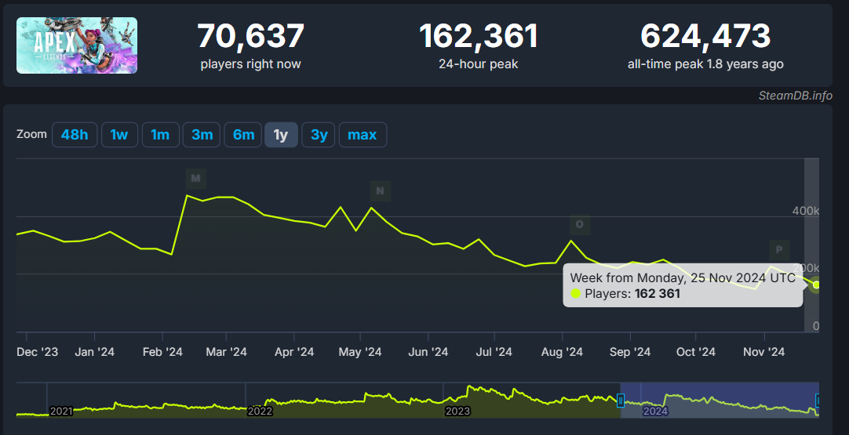Click the 2023 peak in navigator

[x=469, y=390]
